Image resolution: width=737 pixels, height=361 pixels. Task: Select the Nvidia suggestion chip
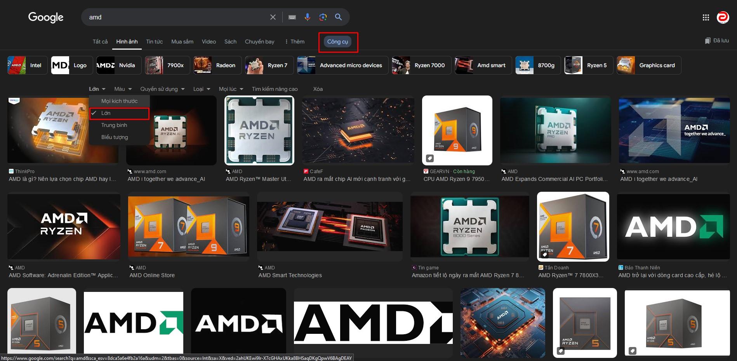pos(119,65)
